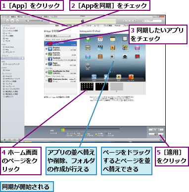
Task: Click the Evernote icon in app list
Action: (x=50, y=54)
